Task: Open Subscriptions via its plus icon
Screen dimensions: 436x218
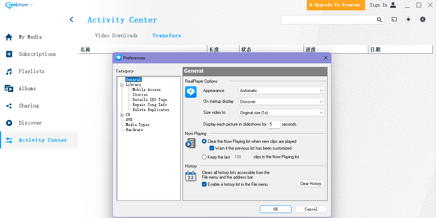Action: (9, 54)
